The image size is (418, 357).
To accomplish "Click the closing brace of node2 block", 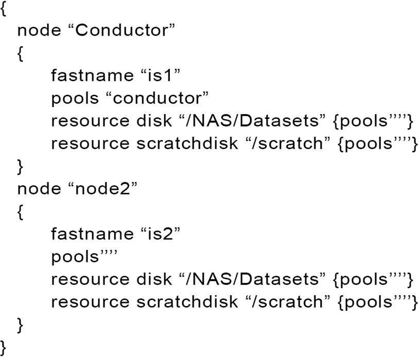I will tap(21, 325).
